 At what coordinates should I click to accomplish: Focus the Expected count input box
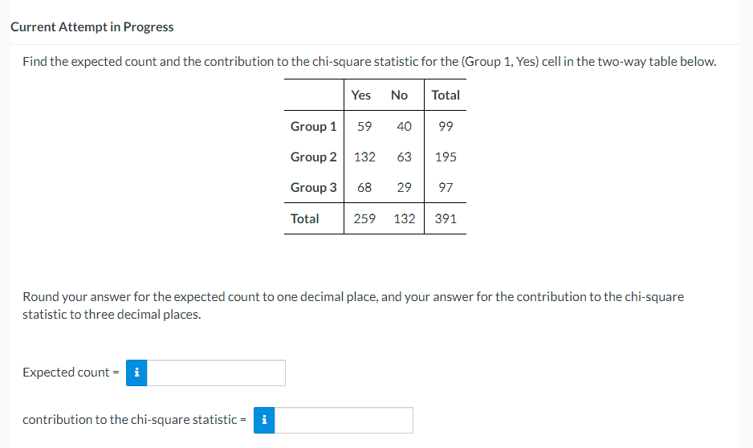216,373
